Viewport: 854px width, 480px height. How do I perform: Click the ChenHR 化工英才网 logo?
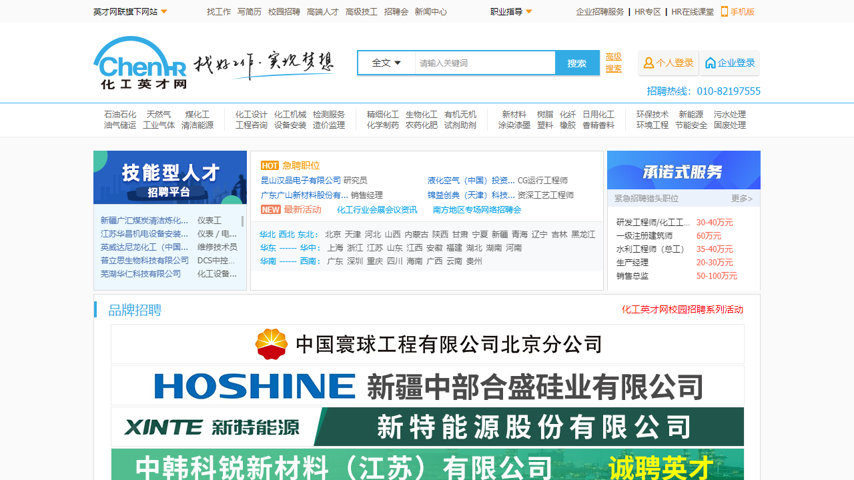(140, 63)
